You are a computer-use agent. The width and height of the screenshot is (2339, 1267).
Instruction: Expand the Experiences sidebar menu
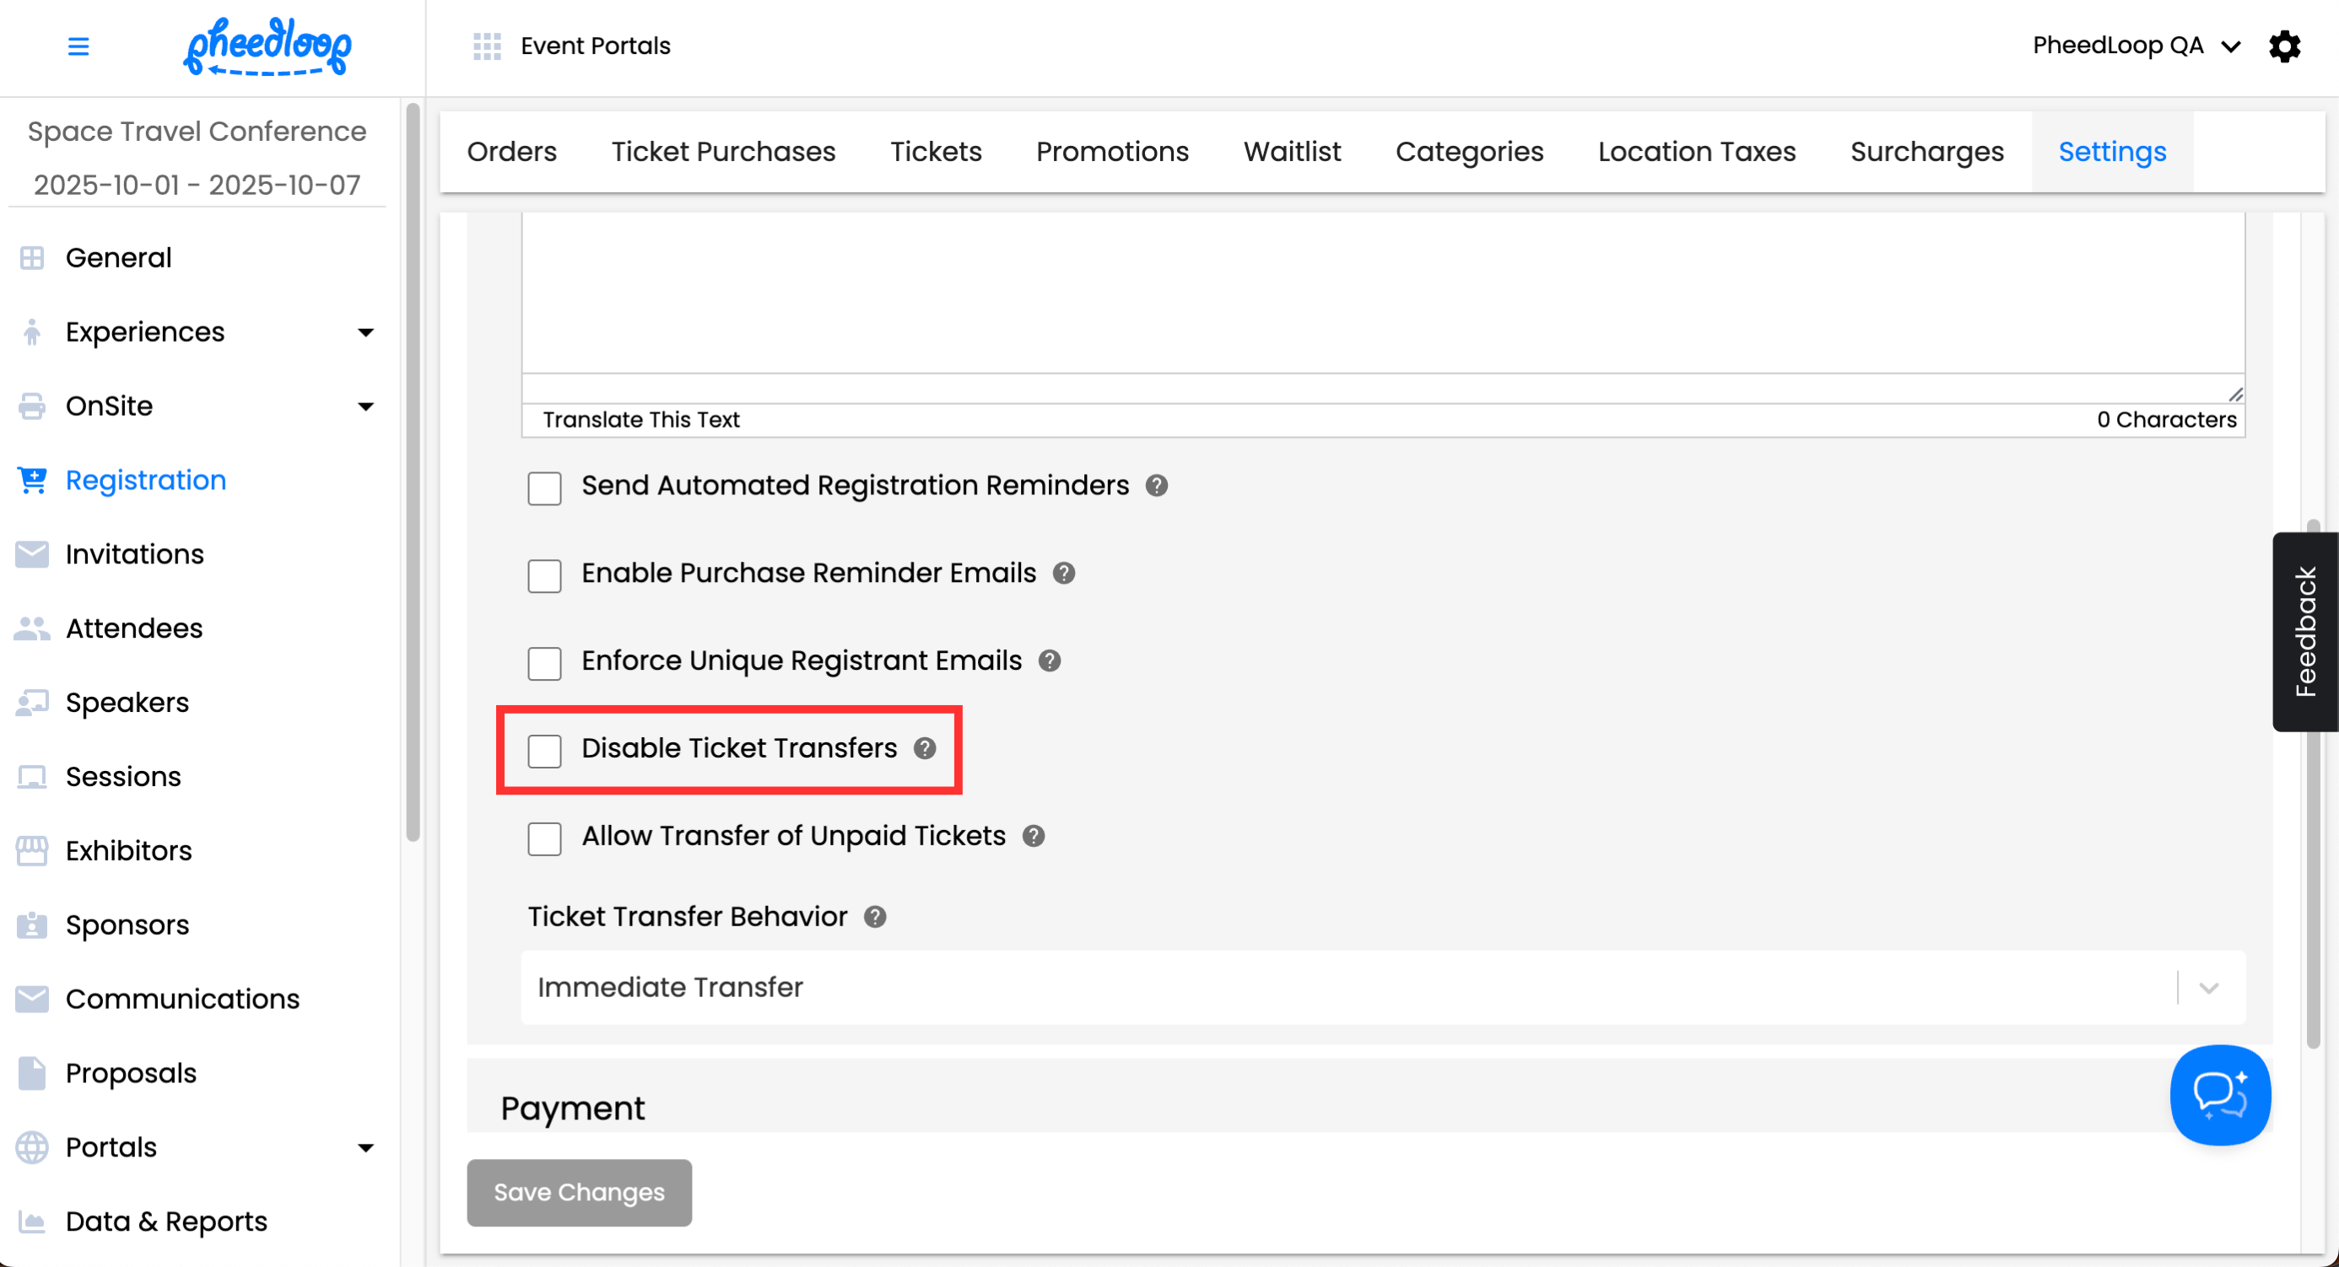coord(365,332)
